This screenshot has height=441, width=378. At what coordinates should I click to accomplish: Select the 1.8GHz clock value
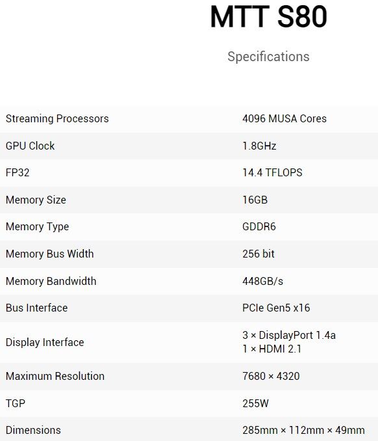tap(259, 146)
